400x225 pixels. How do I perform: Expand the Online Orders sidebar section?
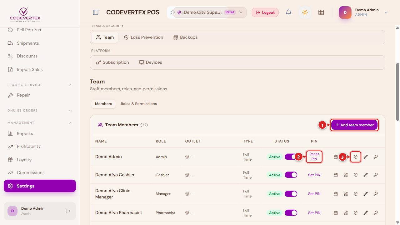(70, 111)
